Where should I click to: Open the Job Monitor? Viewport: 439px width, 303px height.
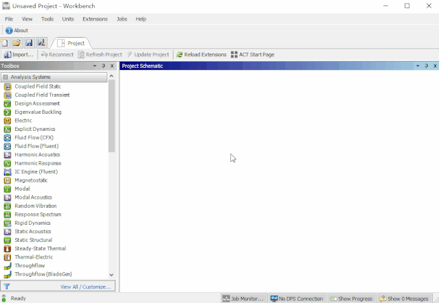pos(244,298)
